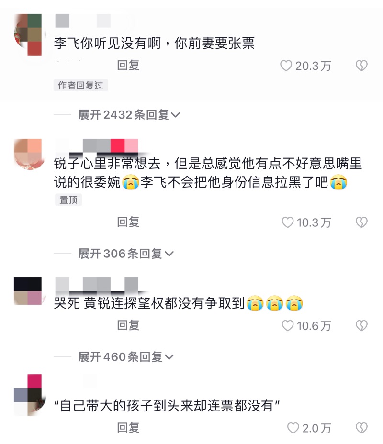Reply to the pinned 锐子 comment
The width and height of the screenshot is (383, 444).
(128, 222)
